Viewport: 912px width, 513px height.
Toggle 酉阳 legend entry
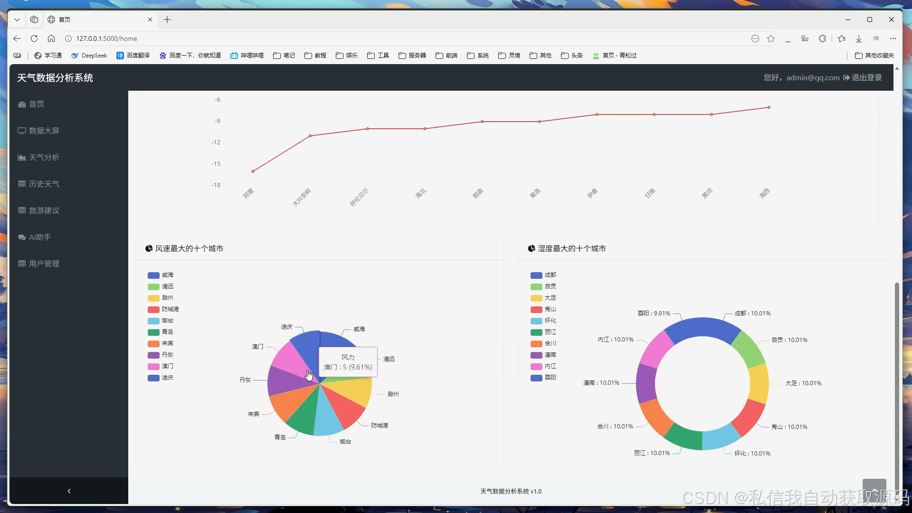[x=543, y=378]
